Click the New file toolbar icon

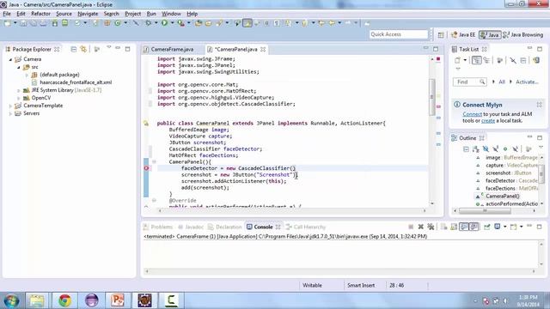pyautogui.click(x=7, y=23)
